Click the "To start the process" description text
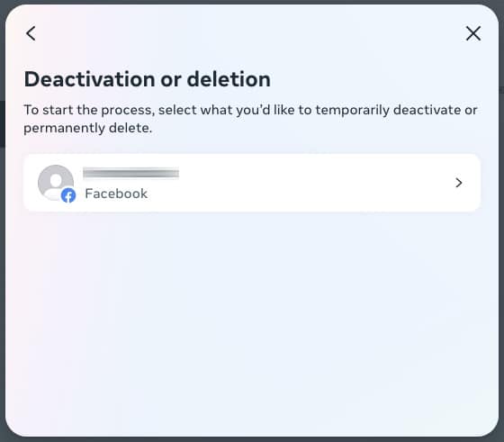This screenshot has height=442, width=504. [250, 119]
